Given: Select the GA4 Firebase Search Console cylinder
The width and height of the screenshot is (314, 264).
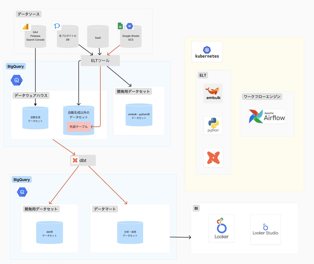Looking at the screenshot, I should point(35,36).
